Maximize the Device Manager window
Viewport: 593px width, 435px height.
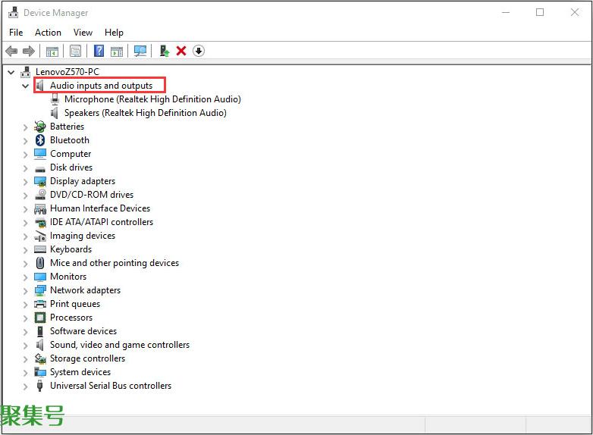(540, 12)
